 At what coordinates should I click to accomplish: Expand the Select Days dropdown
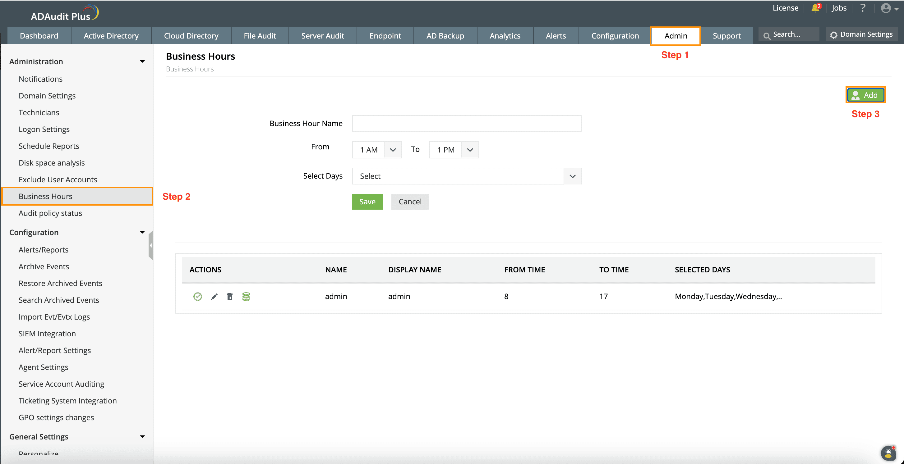(572, 176)
